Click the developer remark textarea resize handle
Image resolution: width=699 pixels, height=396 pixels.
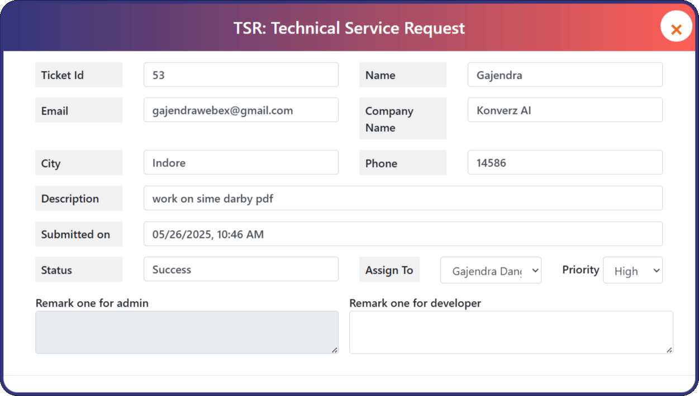click(x=669, y=350)
